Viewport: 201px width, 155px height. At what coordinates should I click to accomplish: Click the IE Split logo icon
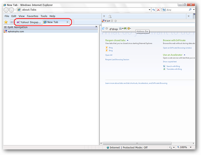(x=103, y=21)
